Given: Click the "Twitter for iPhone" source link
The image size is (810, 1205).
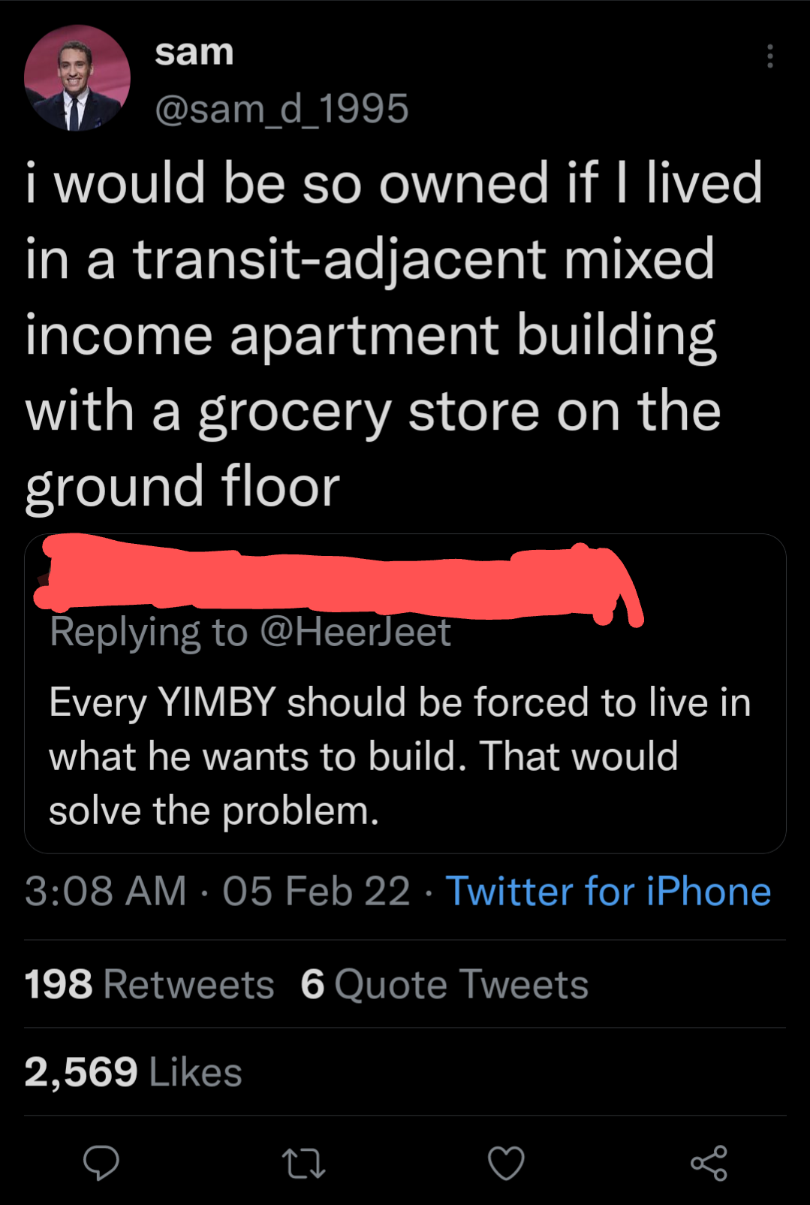Looking at the screenshot, I should [608, 892].
